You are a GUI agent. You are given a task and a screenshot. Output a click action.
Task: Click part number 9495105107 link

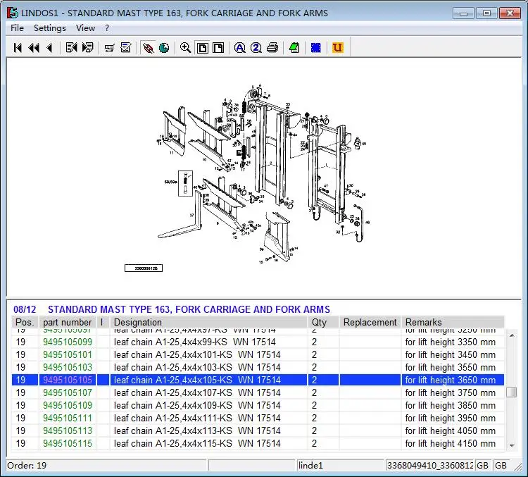[68, 392]
